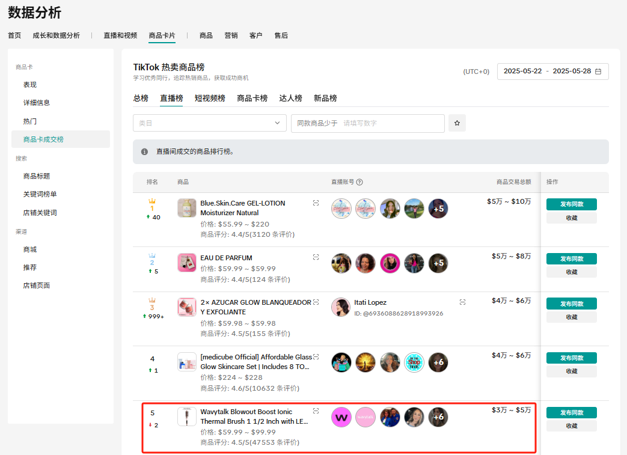This screenshot has height=455, width=627.
Task: Click 收藏 for the Wavytalk product
Action: (x=571, y=426)
